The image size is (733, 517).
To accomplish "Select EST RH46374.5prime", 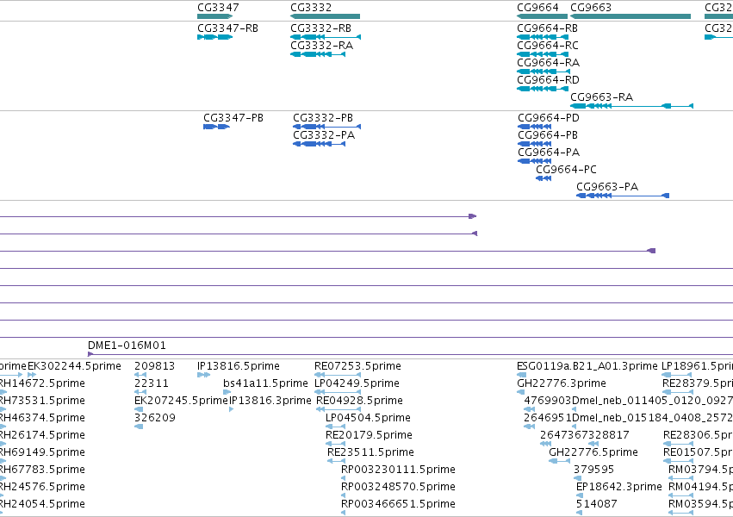I will pos(42,418).
